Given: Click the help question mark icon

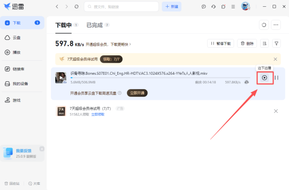Looking at the screenshot, I should (x=119, y=93).
